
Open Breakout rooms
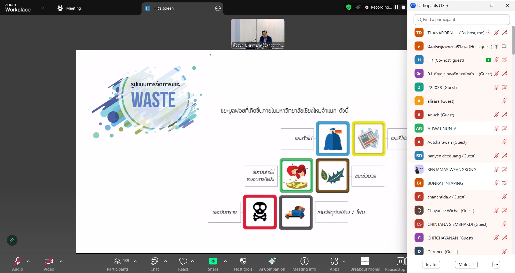click(x=365, y=261)
